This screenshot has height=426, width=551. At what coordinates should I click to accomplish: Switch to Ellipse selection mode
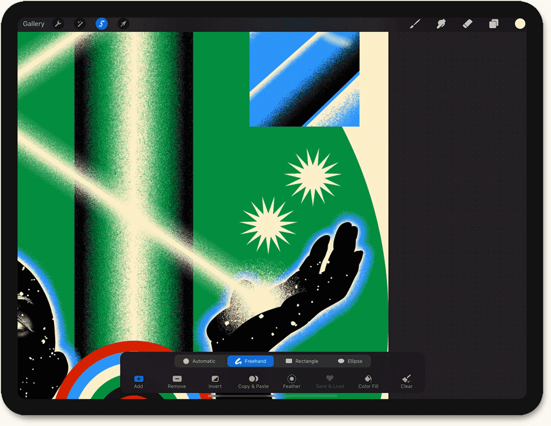tap(350, 361)
